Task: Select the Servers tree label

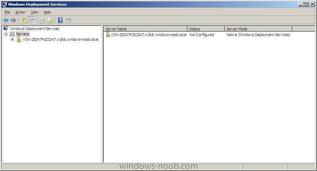Action: (x=23, y=34)
